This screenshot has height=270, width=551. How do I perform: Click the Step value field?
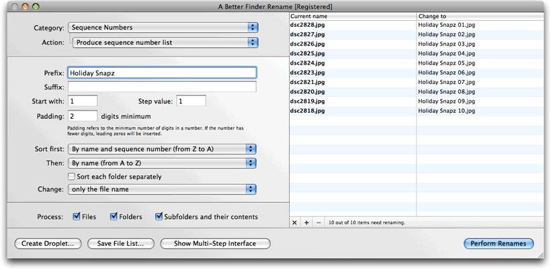tap(191, 101)
